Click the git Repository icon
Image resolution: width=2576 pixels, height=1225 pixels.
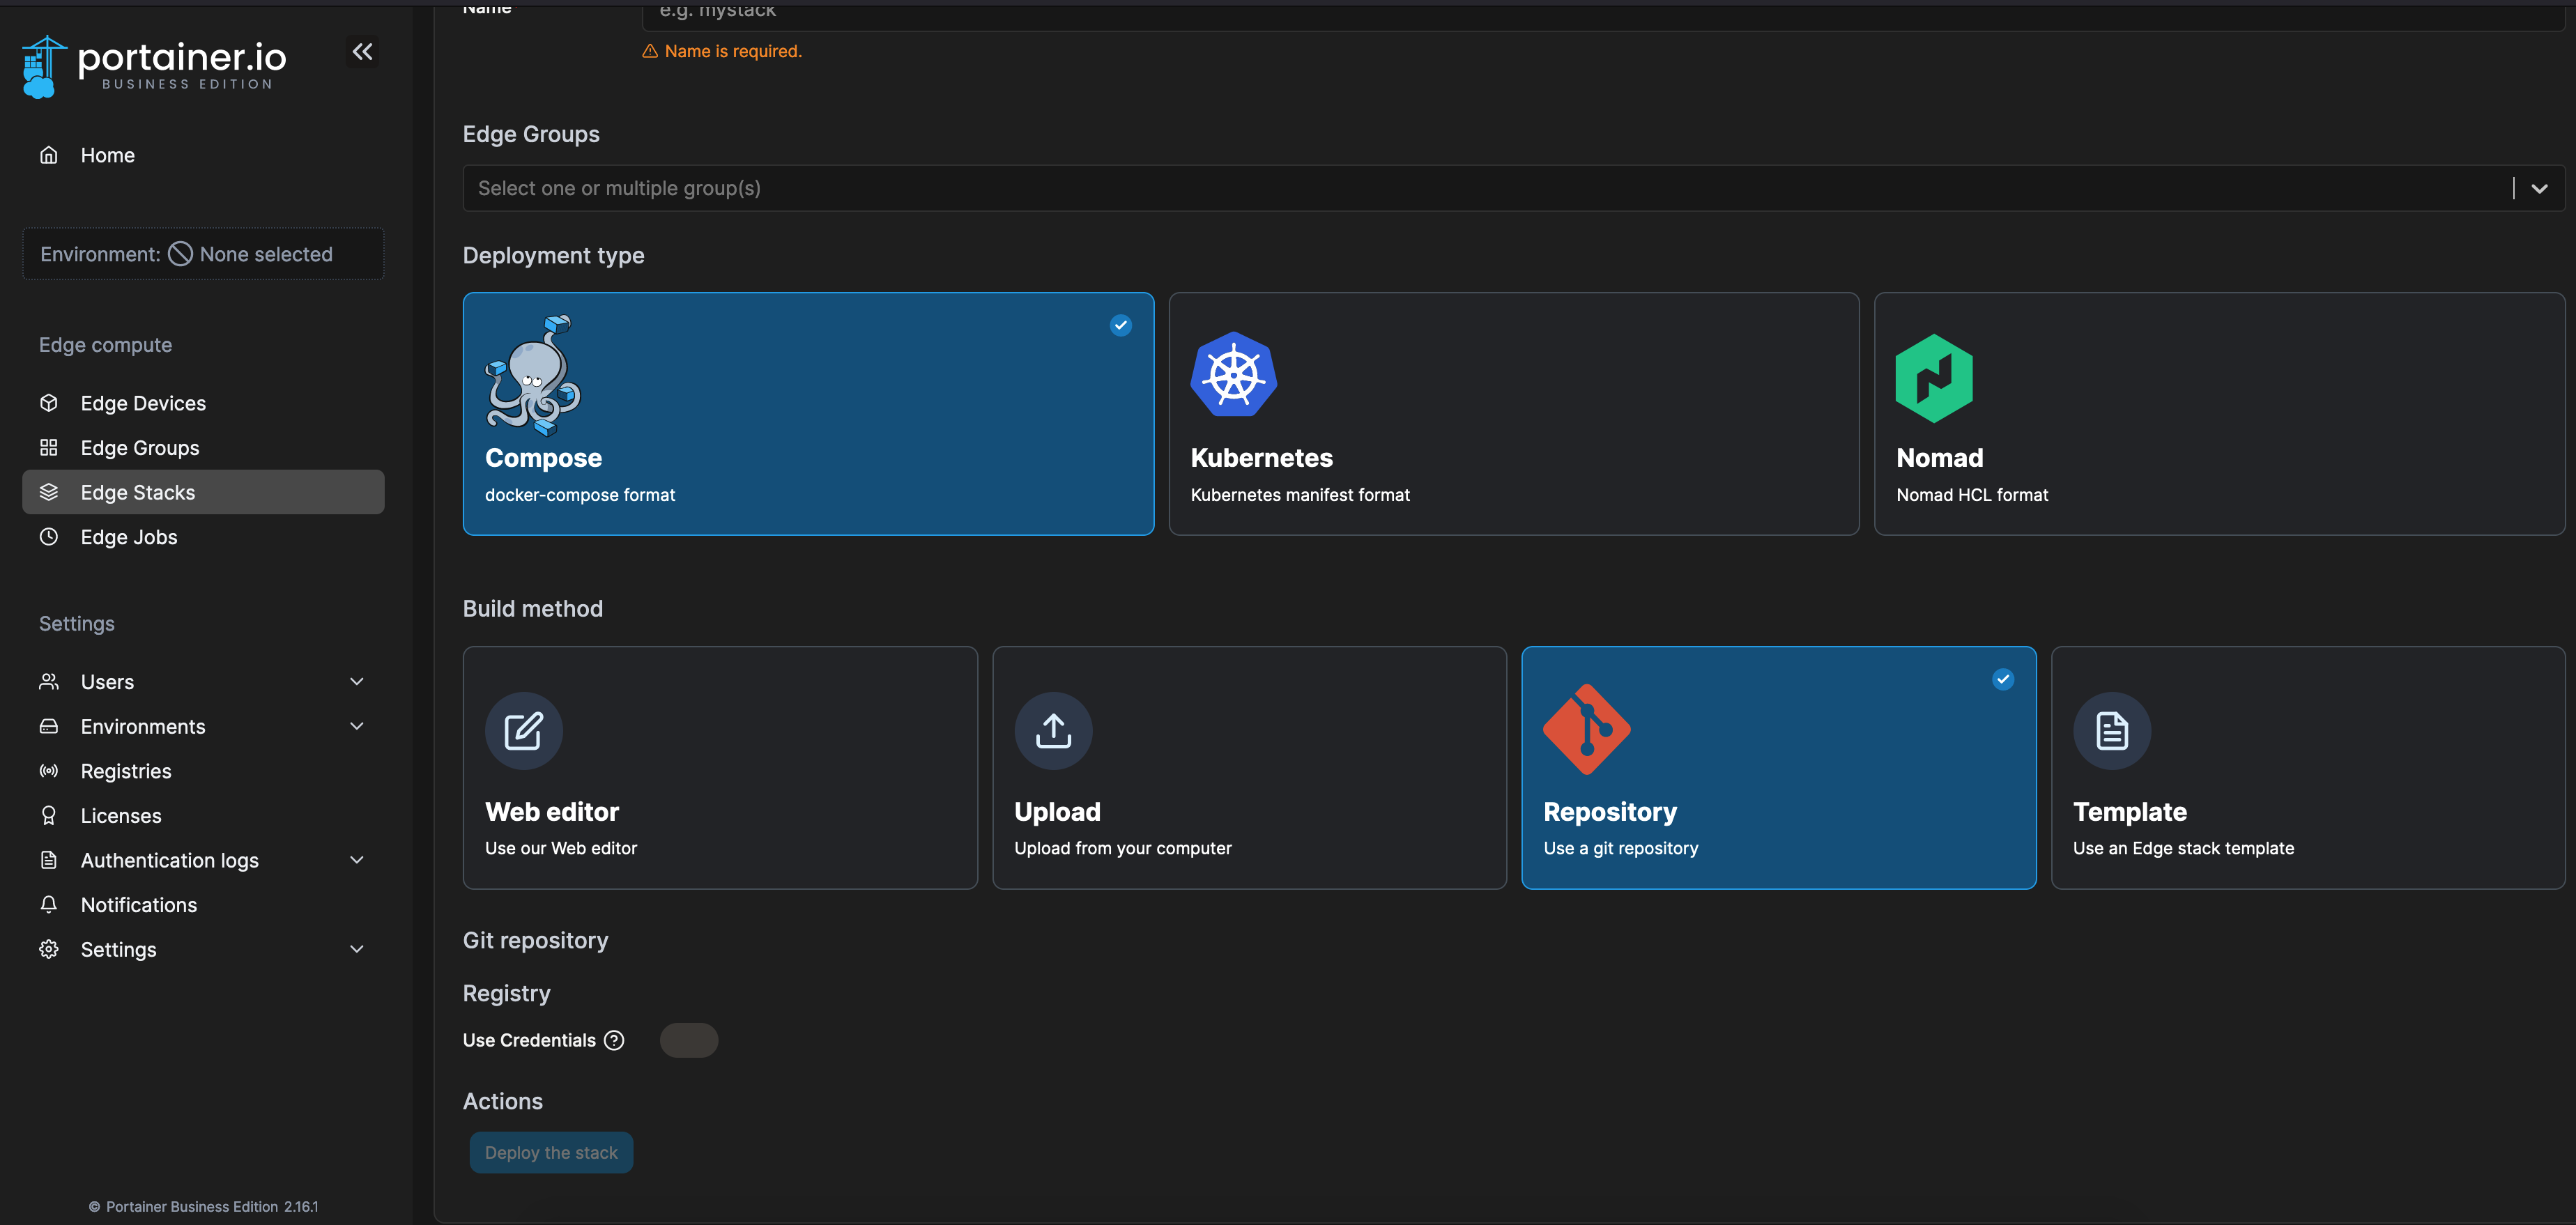coord(1586,730)
